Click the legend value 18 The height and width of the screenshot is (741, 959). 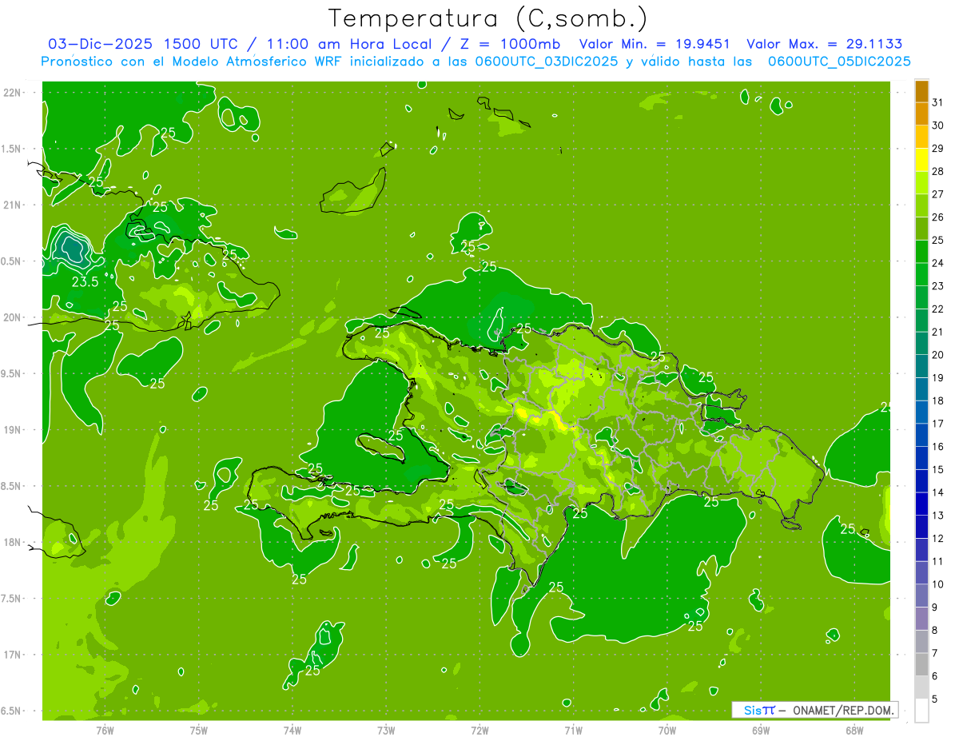coord(937,400)
